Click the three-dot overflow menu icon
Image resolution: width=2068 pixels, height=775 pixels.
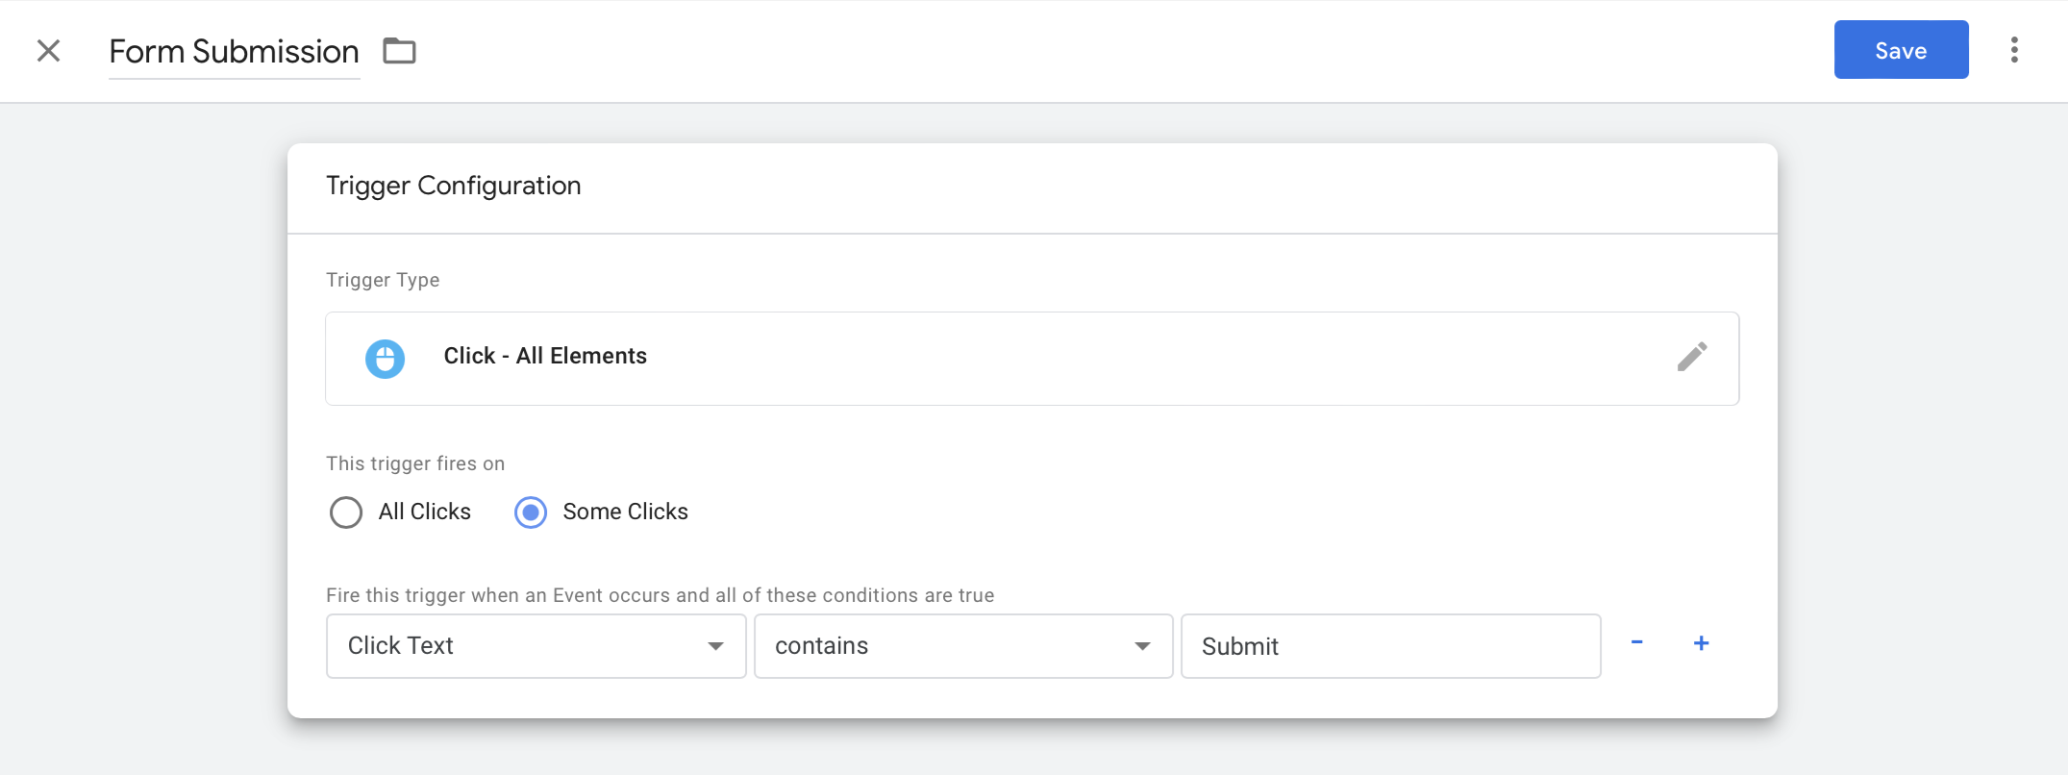point(2015,50)
